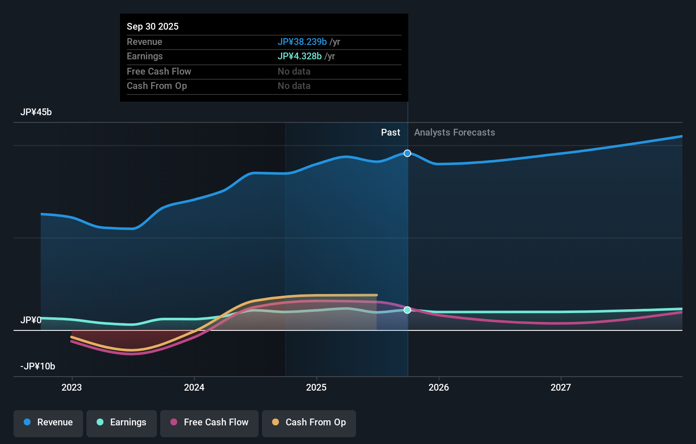Click the JP¥38.239b revenue value

[302, 42]
